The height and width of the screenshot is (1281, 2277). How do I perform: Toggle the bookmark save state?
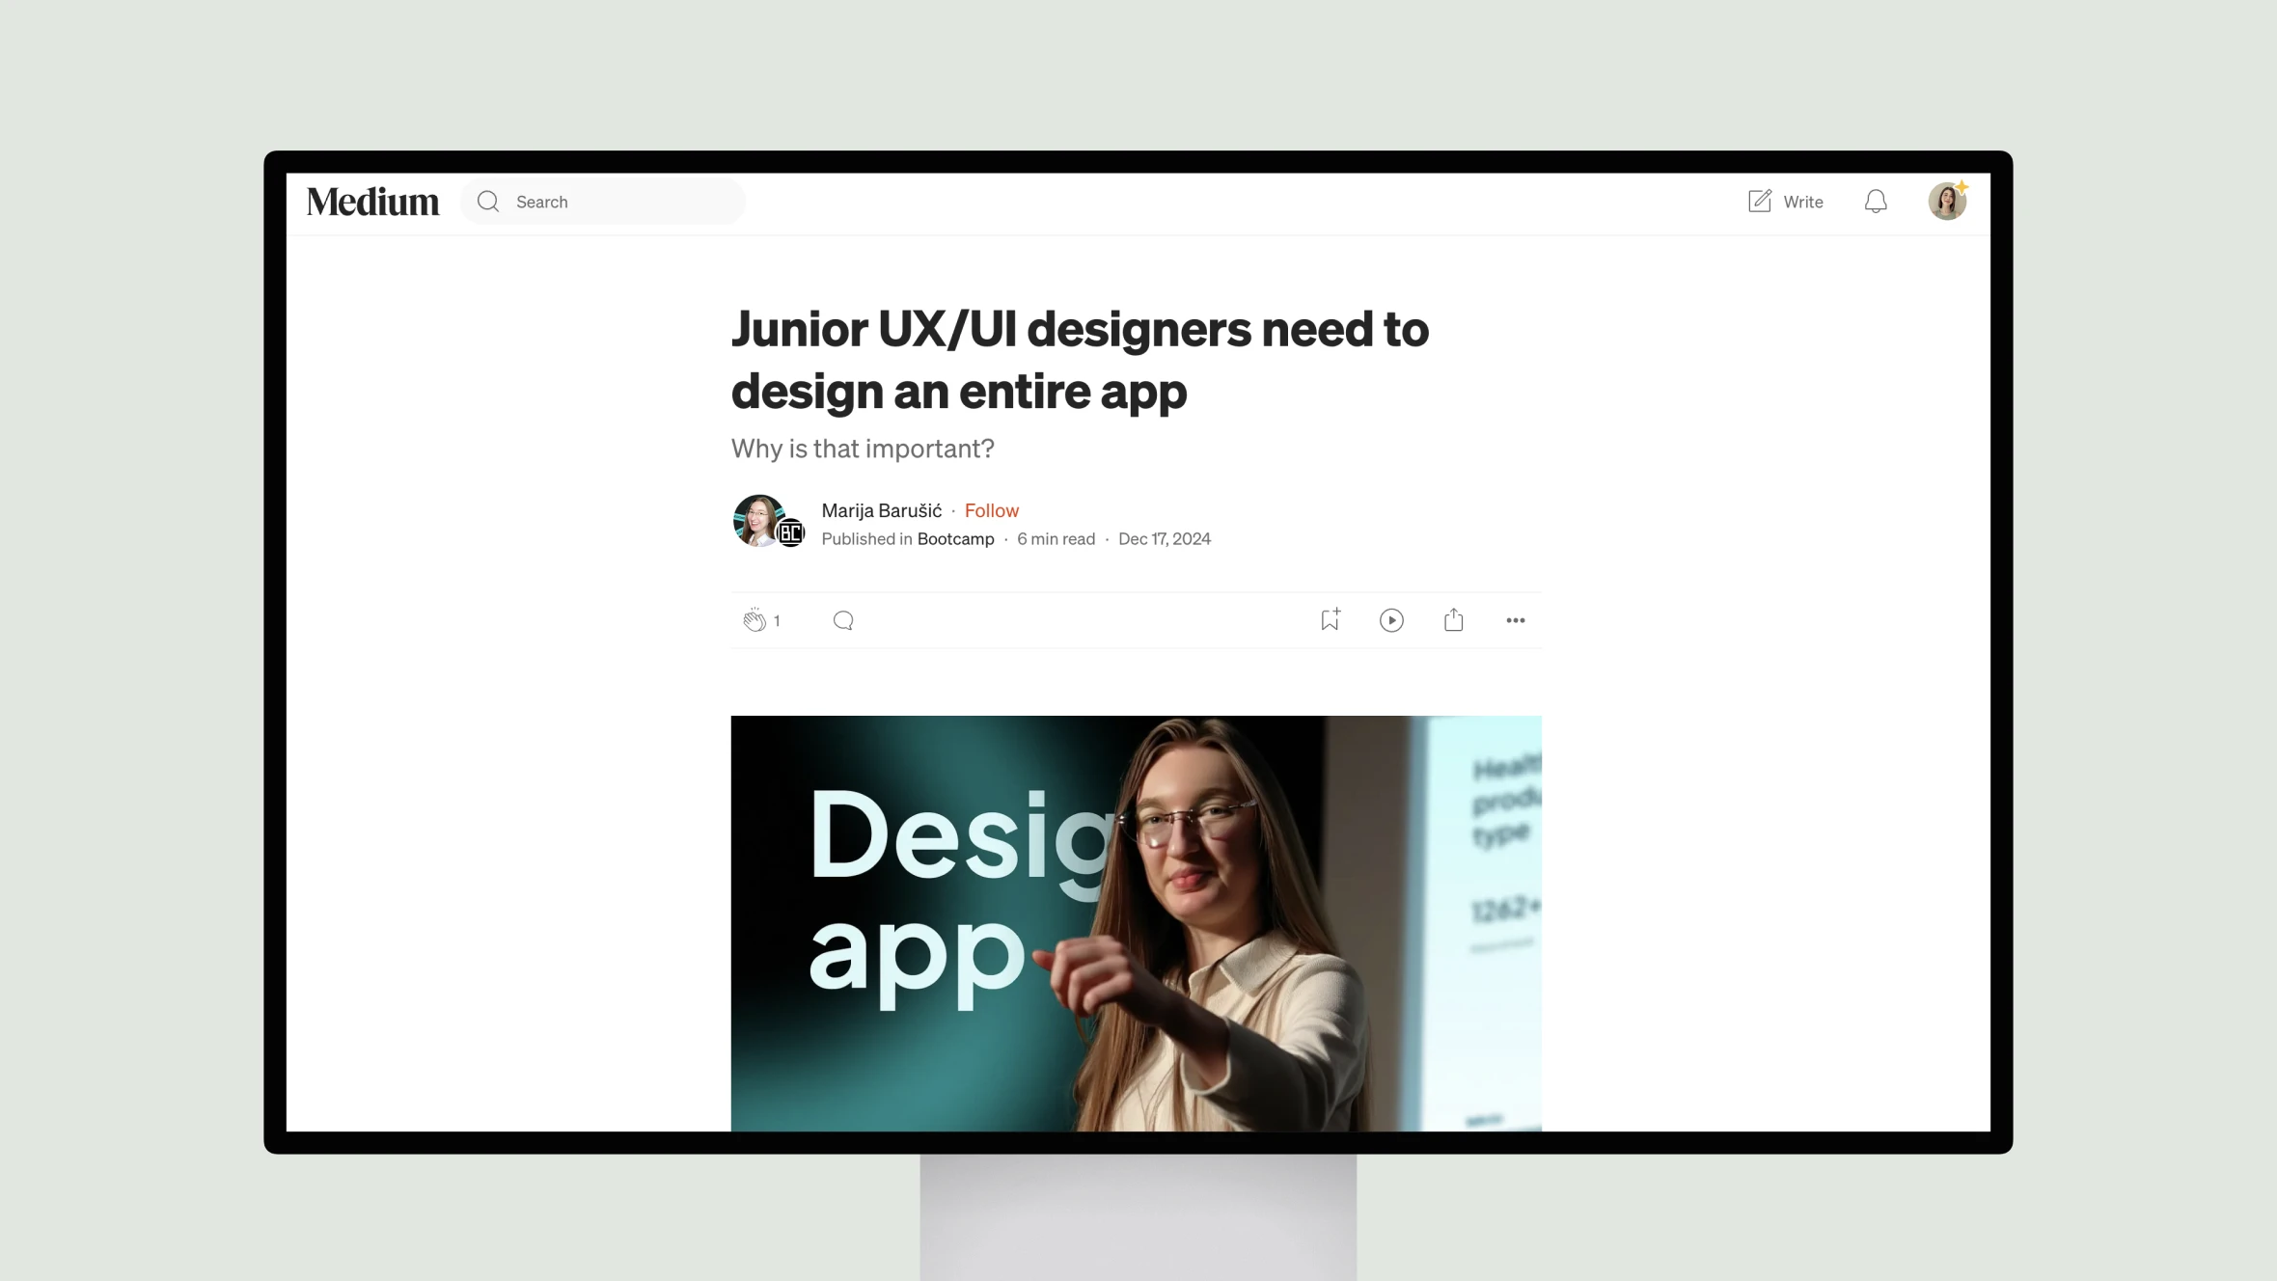pyautogui.click(x=1330, y=619)
